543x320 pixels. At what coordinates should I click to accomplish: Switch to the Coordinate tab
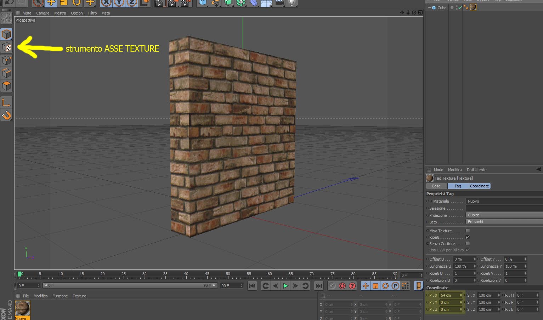click(x=480, y=186)
